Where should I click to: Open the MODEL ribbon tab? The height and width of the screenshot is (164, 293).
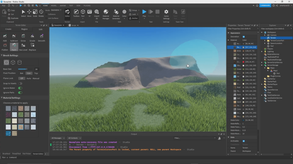coord(54,6)
